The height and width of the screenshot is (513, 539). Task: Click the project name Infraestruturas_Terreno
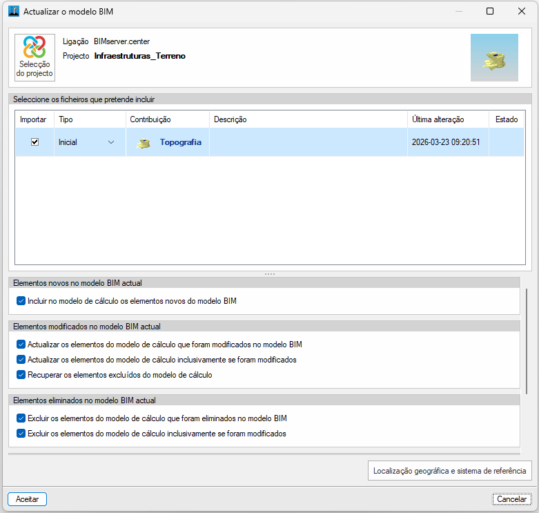[139, 56]
